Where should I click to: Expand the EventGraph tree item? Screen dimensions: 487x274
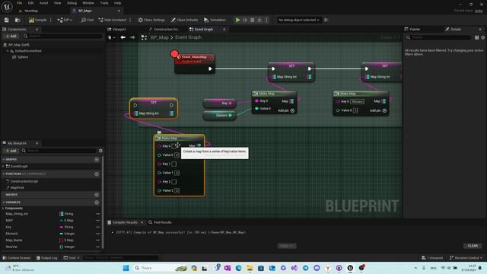point(3,167)
